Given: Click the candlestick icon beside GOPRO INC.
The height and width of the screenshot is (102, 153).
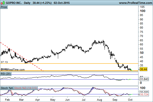Looking at the screenshot, I should 3,3.
